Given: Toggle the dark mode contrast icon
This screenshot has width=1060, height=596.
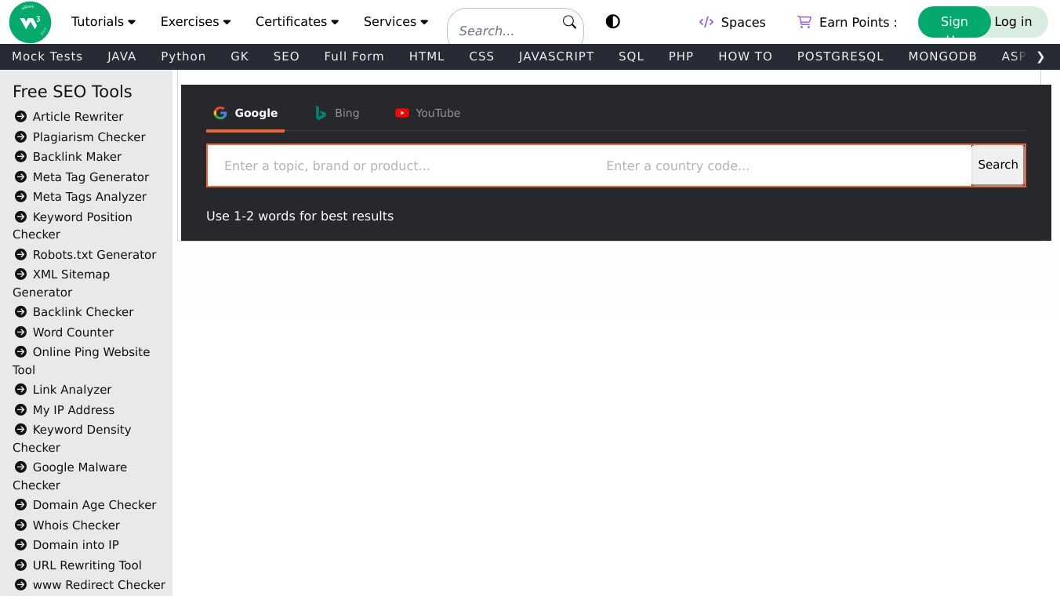Looking at the screenshot, I should [x=613, y=22].
